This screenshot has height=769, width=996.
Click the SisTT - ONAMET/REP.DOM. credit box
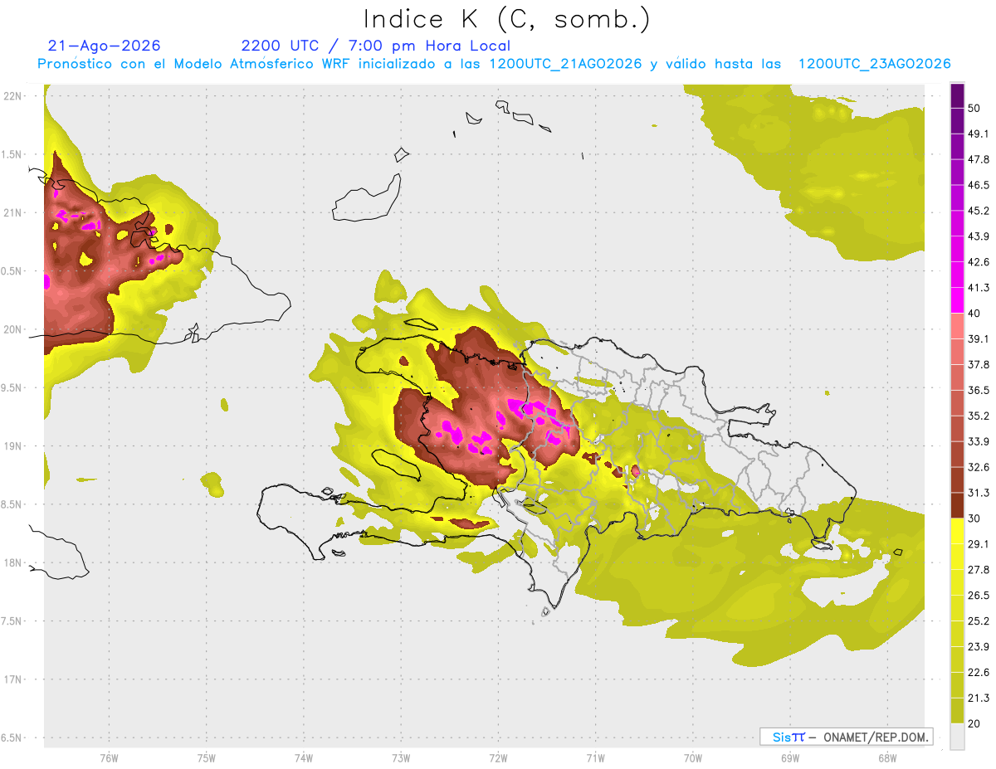846,737
